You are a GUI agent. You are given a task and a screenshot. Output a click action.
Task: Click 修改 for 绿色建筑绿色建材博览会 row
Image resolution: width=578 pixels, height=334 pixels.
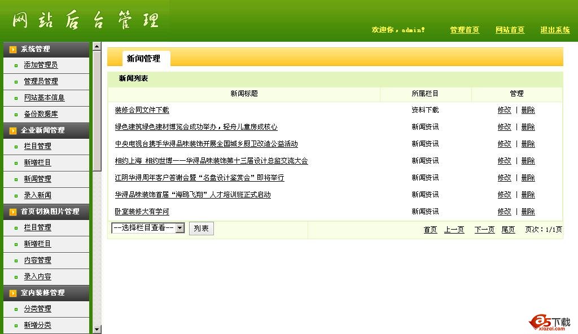(x=504, y=127)
